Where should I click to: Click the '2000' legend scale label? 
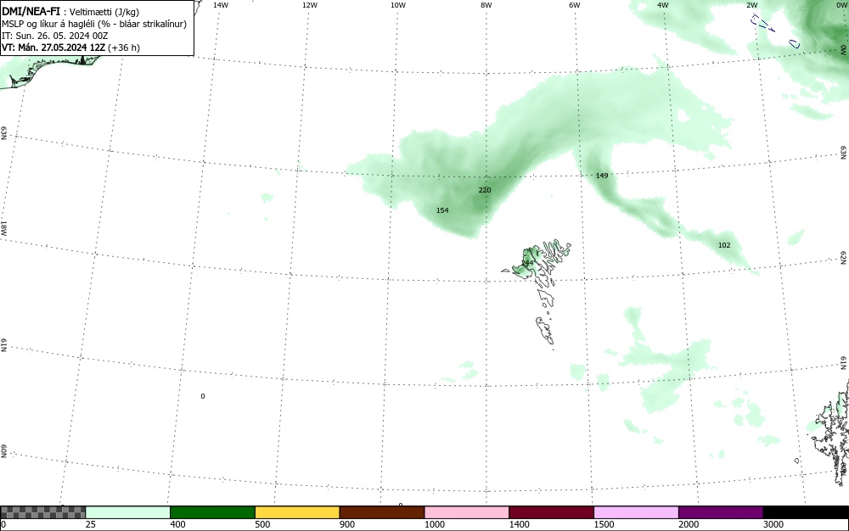[x=689, y=524]
